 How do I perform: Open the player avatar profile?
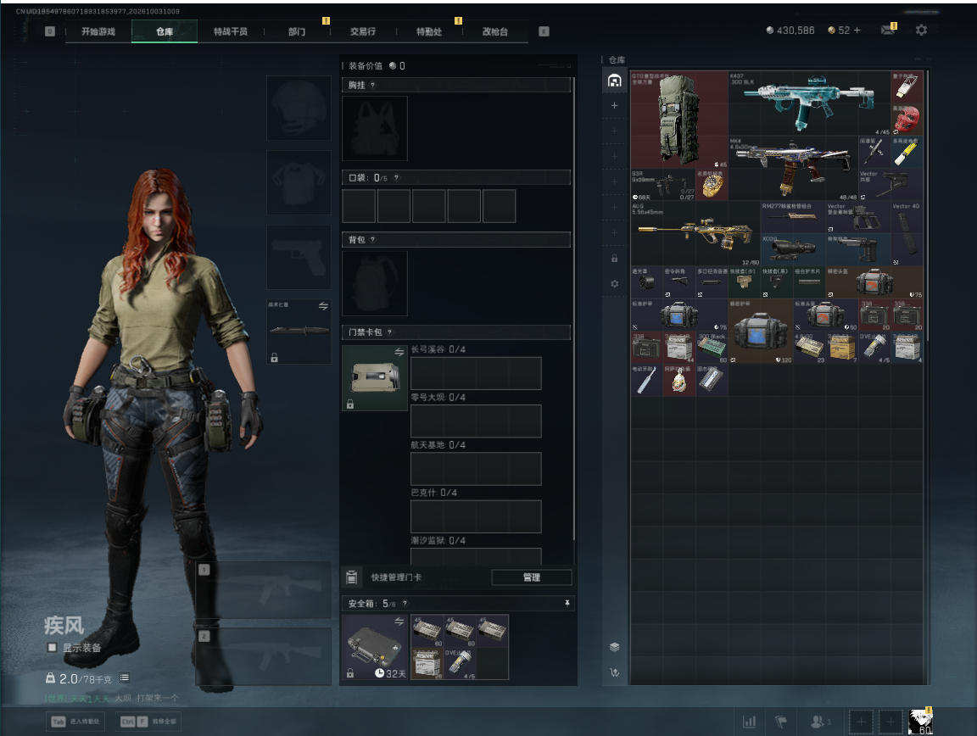pyautogui.click(x=921, y=722)
